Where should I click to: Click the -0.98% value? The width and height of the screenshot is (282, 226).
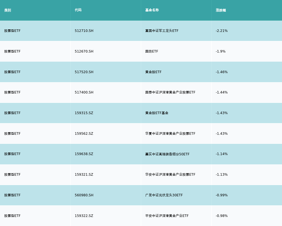pyautogui.click(x=222, y=216)
